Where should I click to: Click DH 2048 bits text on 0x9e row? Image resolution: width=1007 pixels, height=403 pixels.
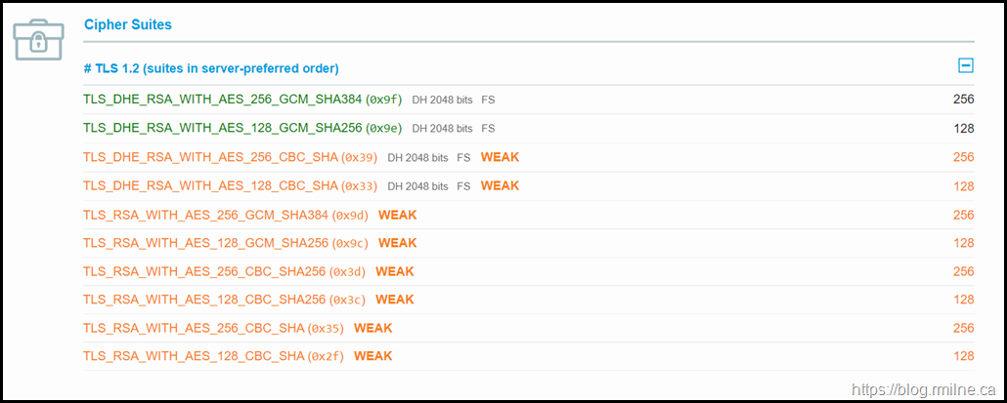[442, 128]
